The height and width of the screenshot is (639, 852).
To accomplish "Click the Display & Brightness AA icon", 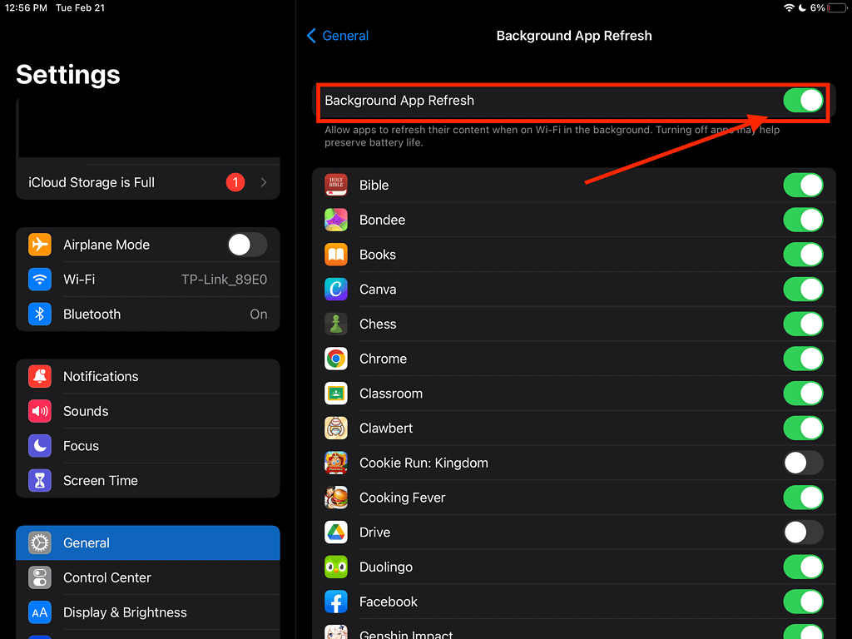I will (40, 612).
